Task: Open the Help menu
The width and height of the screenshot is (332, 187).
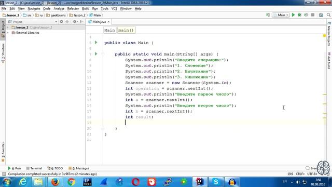Action: pos(138,8)
